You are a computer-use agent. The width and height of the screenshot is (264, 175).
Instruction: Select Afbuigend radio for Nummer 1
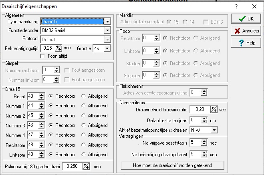click(83, 106)
